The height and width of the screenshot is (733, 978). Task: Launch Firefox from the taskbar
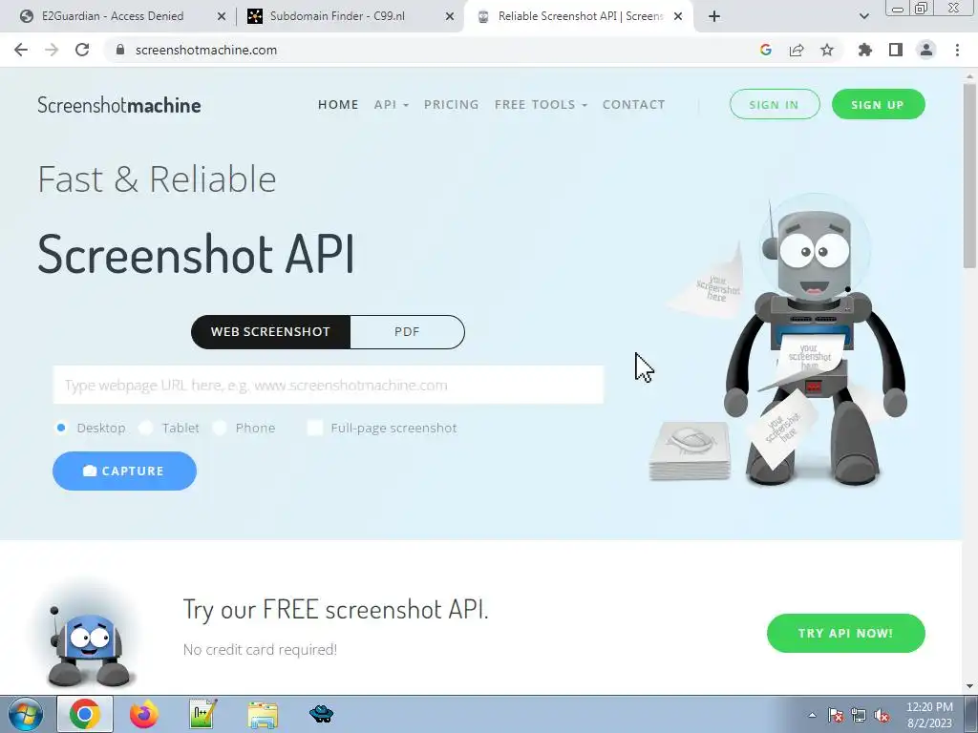coord(144,714)
